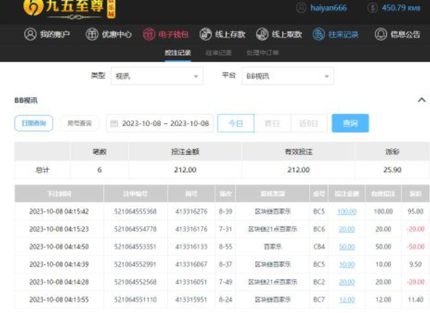Select the 往来记录 top navigation item
The height and width of the screenshot is (313, 430).
click(x=335, y=34)
